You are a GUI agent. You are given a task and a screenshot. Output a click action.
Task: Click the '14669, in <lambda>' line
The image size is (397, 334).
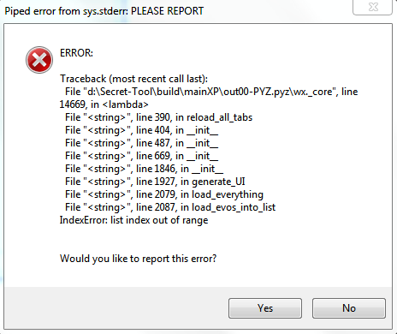104,104
